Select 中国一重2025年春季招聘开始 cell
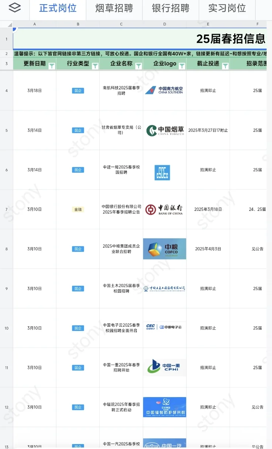 [121, 367]
